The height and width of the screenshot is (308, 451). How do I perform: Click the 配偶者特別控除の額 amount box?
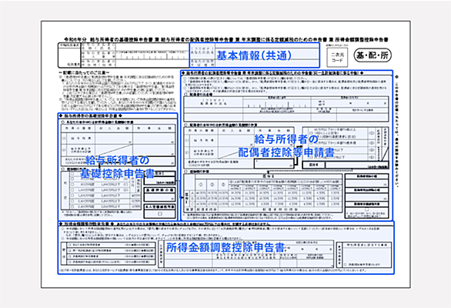pyautogui.click(x=366, y=197)
